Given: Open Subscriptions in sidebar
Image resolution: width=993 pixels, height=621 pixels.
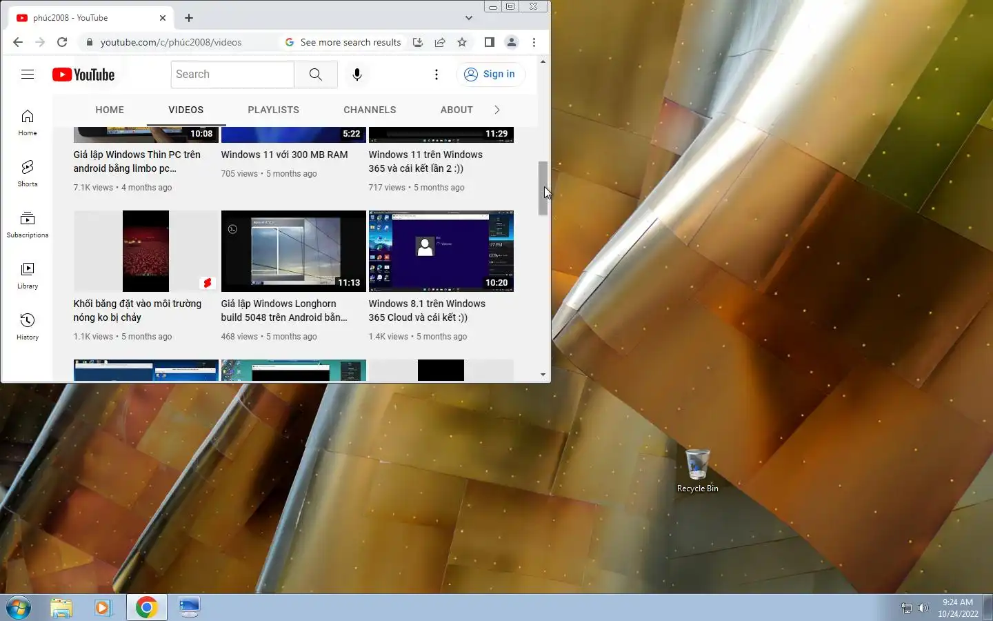Looking at the screenshot, I should pos(28,225).
